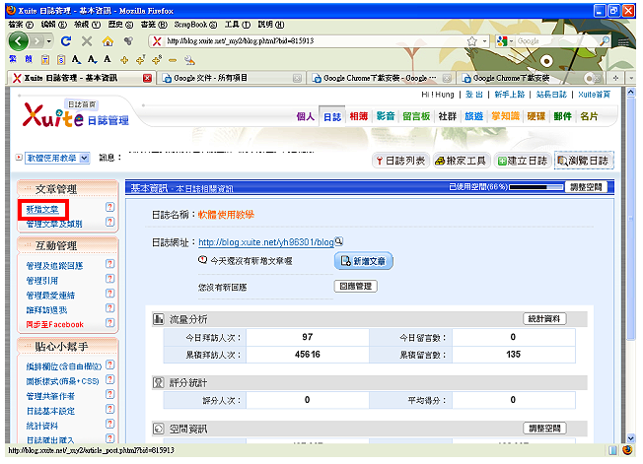The height and width of the screenshot is (464, 643).
Task: Click the clipboard T icon in toolbar
Action: click(x=45, y=60)
